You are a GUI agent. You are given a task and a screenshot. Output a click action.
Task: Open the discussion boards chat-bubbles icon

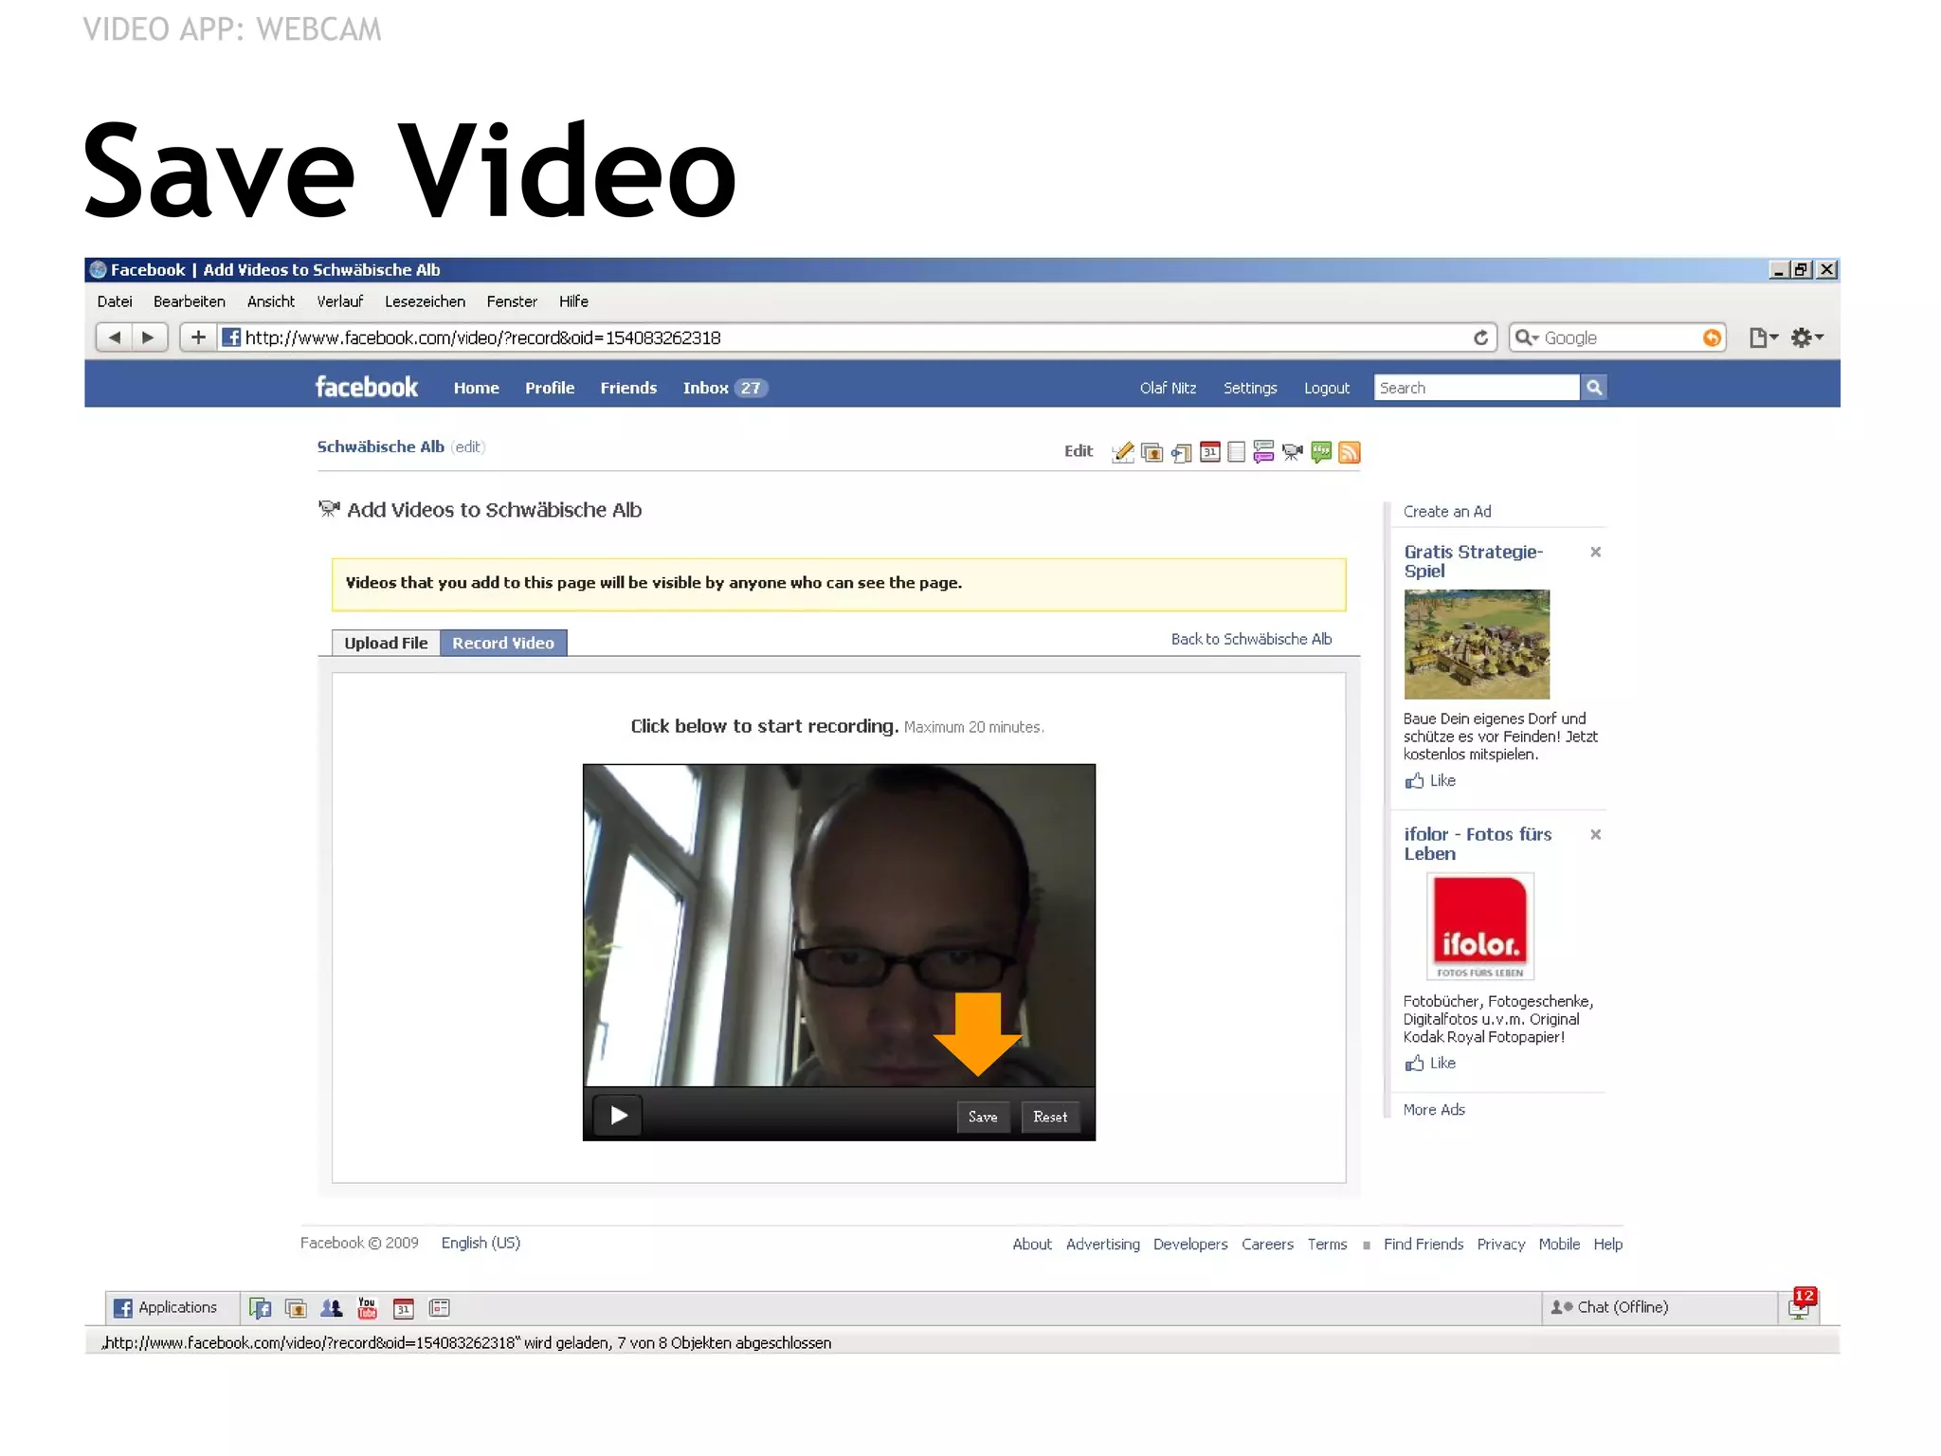tap(1263, 452)
